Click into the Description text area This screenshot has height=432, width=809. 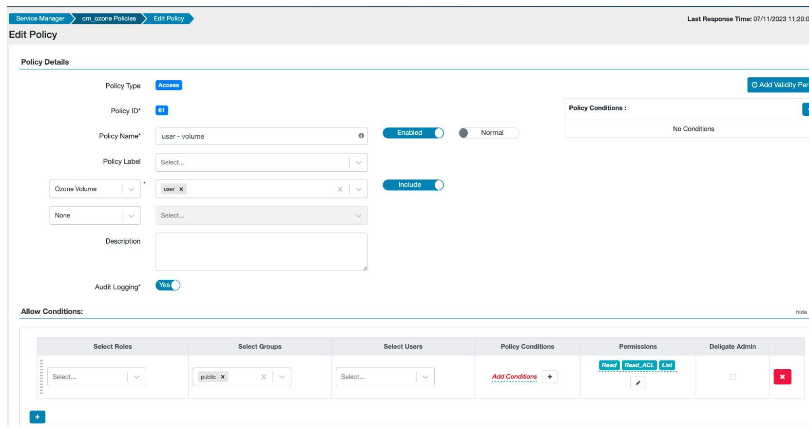point(261,252)
